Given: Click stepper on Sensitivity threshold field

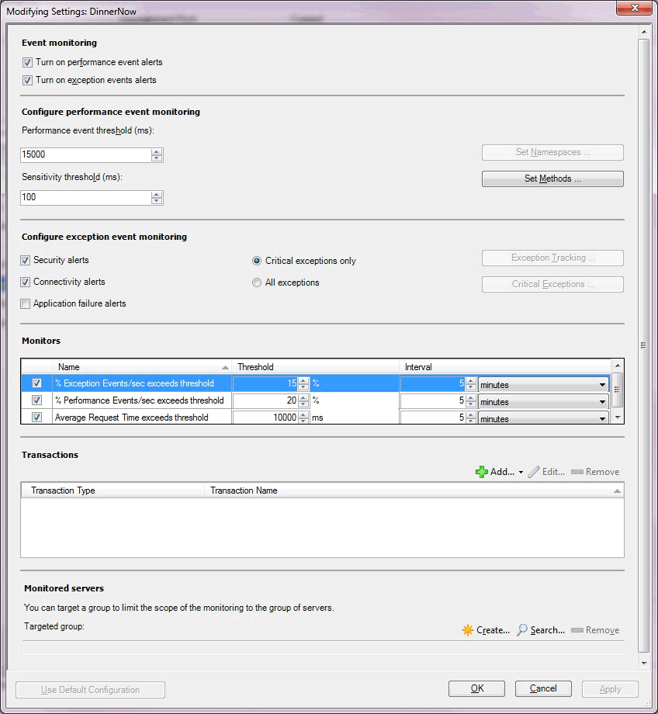Looking at the screenshot, I should pos(157,198).
